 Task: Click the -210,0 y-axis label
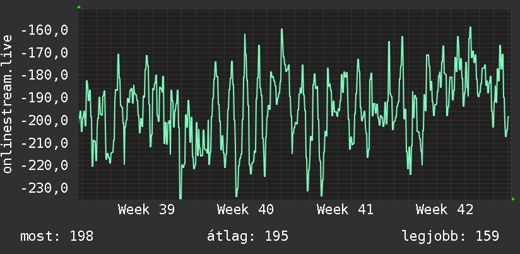(x=44, y=143)
